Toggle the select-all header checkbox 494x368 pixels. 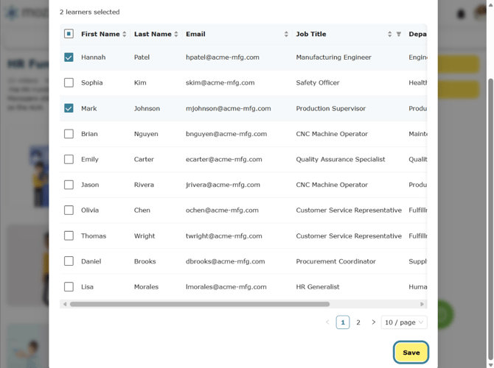(69, 34)
